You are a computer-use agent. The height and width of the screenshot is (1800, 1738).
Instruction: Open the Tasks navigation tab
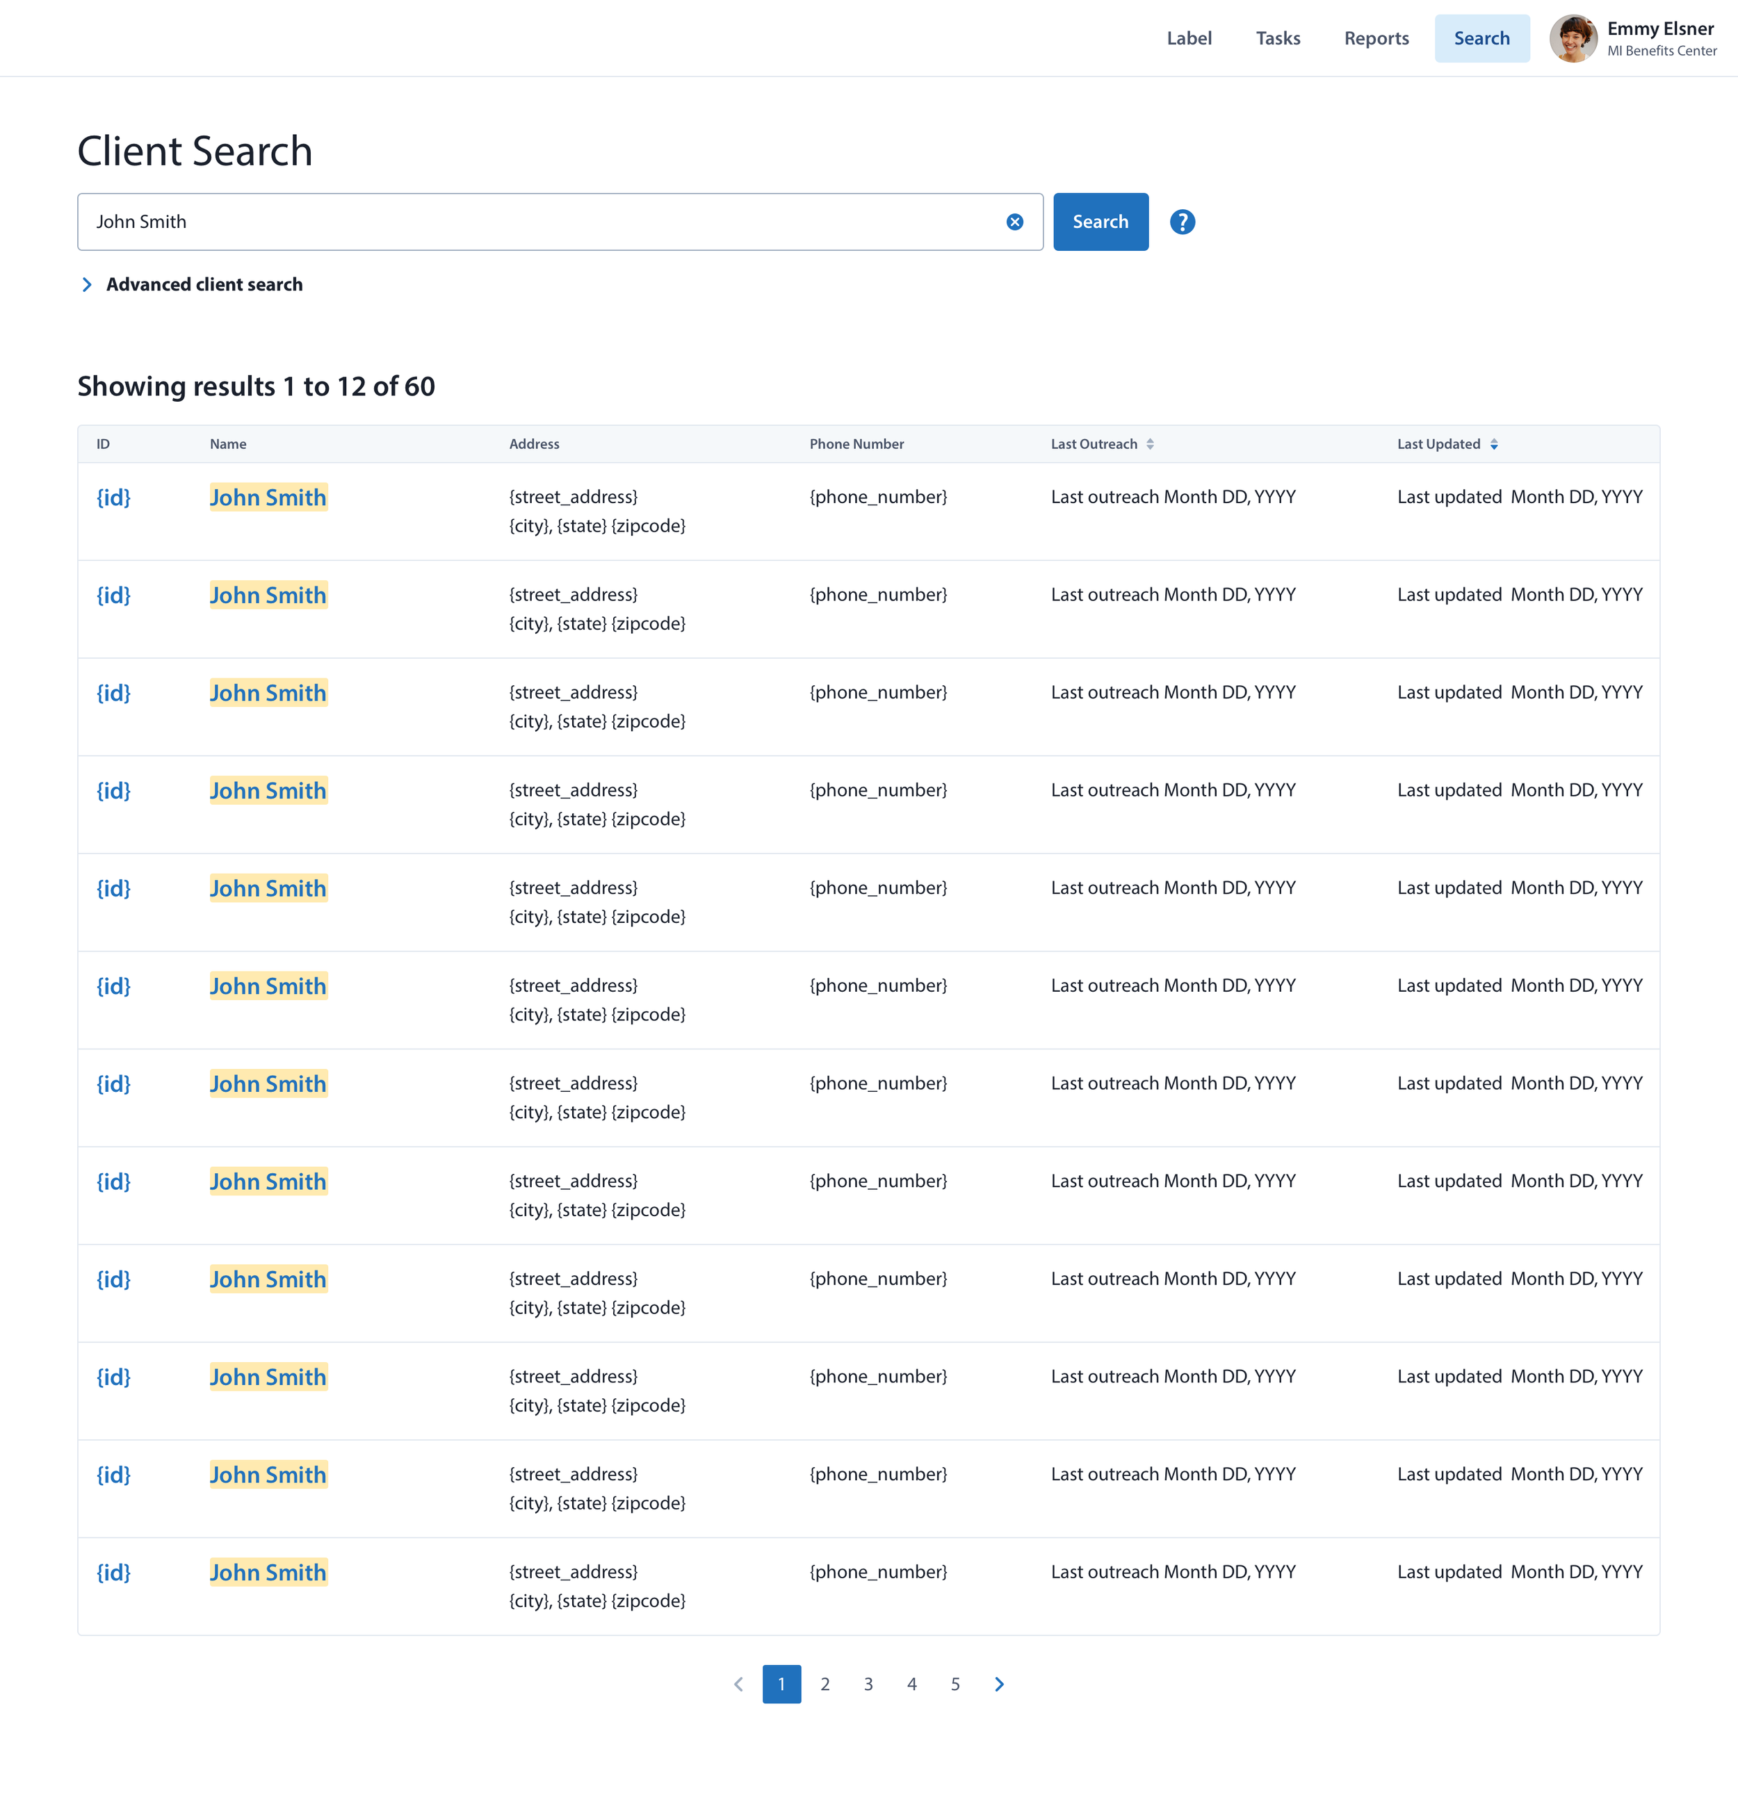coord(1278,39)
